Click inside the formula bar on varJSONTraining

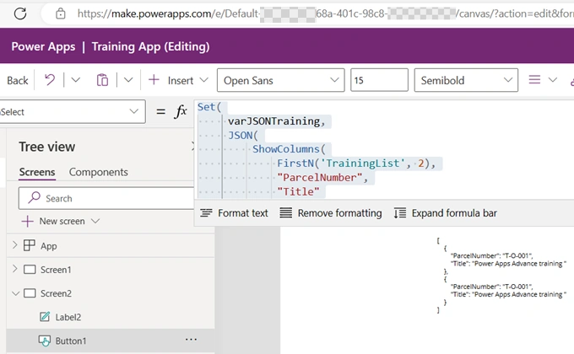[273, 121]
